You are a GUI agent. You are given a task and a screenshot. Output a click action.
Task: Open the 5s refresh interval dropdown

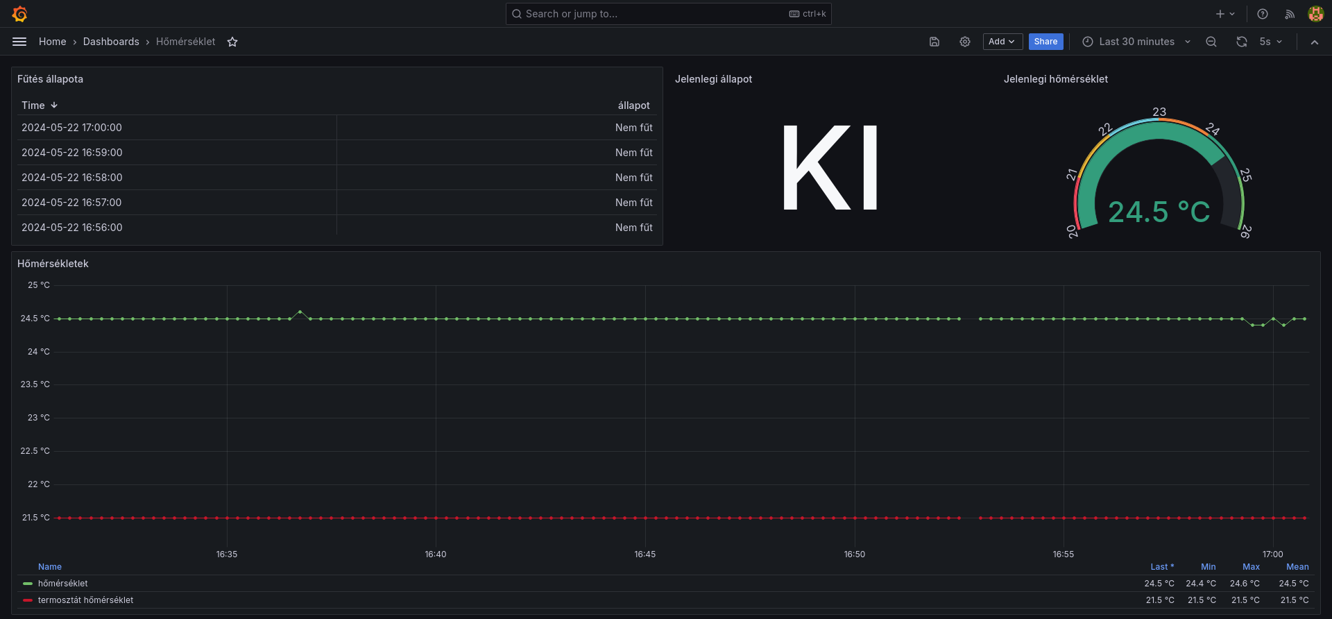(x=1271, y=42)
